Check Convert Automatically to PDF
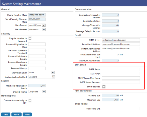The height and width of the screenshot is (117, 147). 30,101
